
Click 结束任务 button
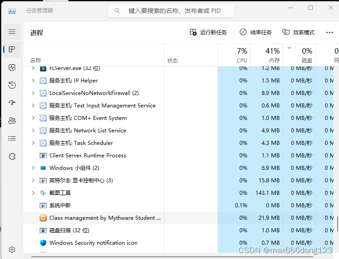tap(255, 32)
